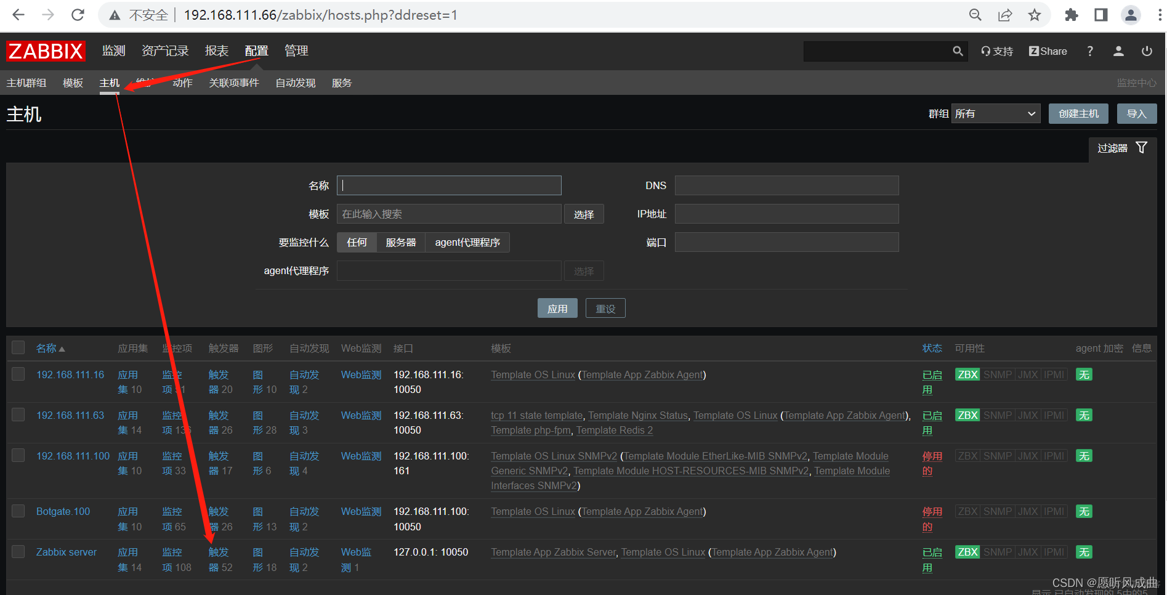The width and height of the screenshot is (1167, 595).
Task: Open the browser extensions puzzle icon
Action: 1072,15
